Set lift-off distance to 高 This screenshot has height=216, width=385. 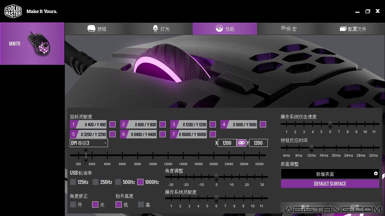pos(141,204)
